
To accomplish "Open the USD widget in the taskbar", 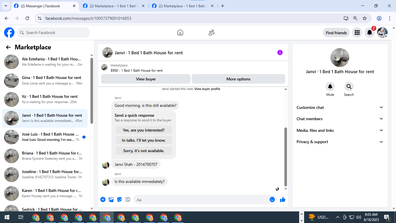I will [x=319, y=217].
